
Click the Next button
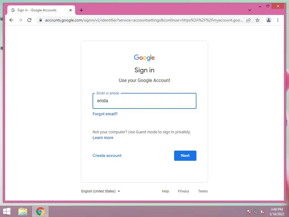(x=185, y=156)
